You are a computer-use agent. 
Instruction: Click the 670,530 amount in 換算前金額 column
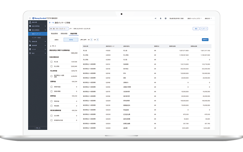[186, 114]
